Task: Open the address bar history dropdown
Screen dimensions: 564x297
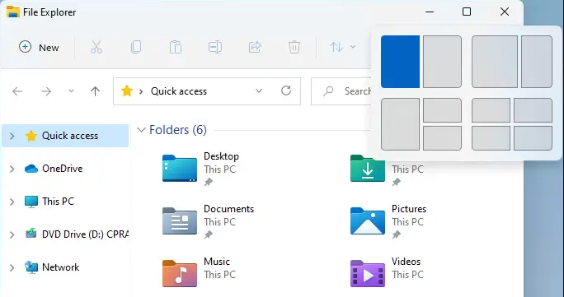Action: [x=259, y=91]
